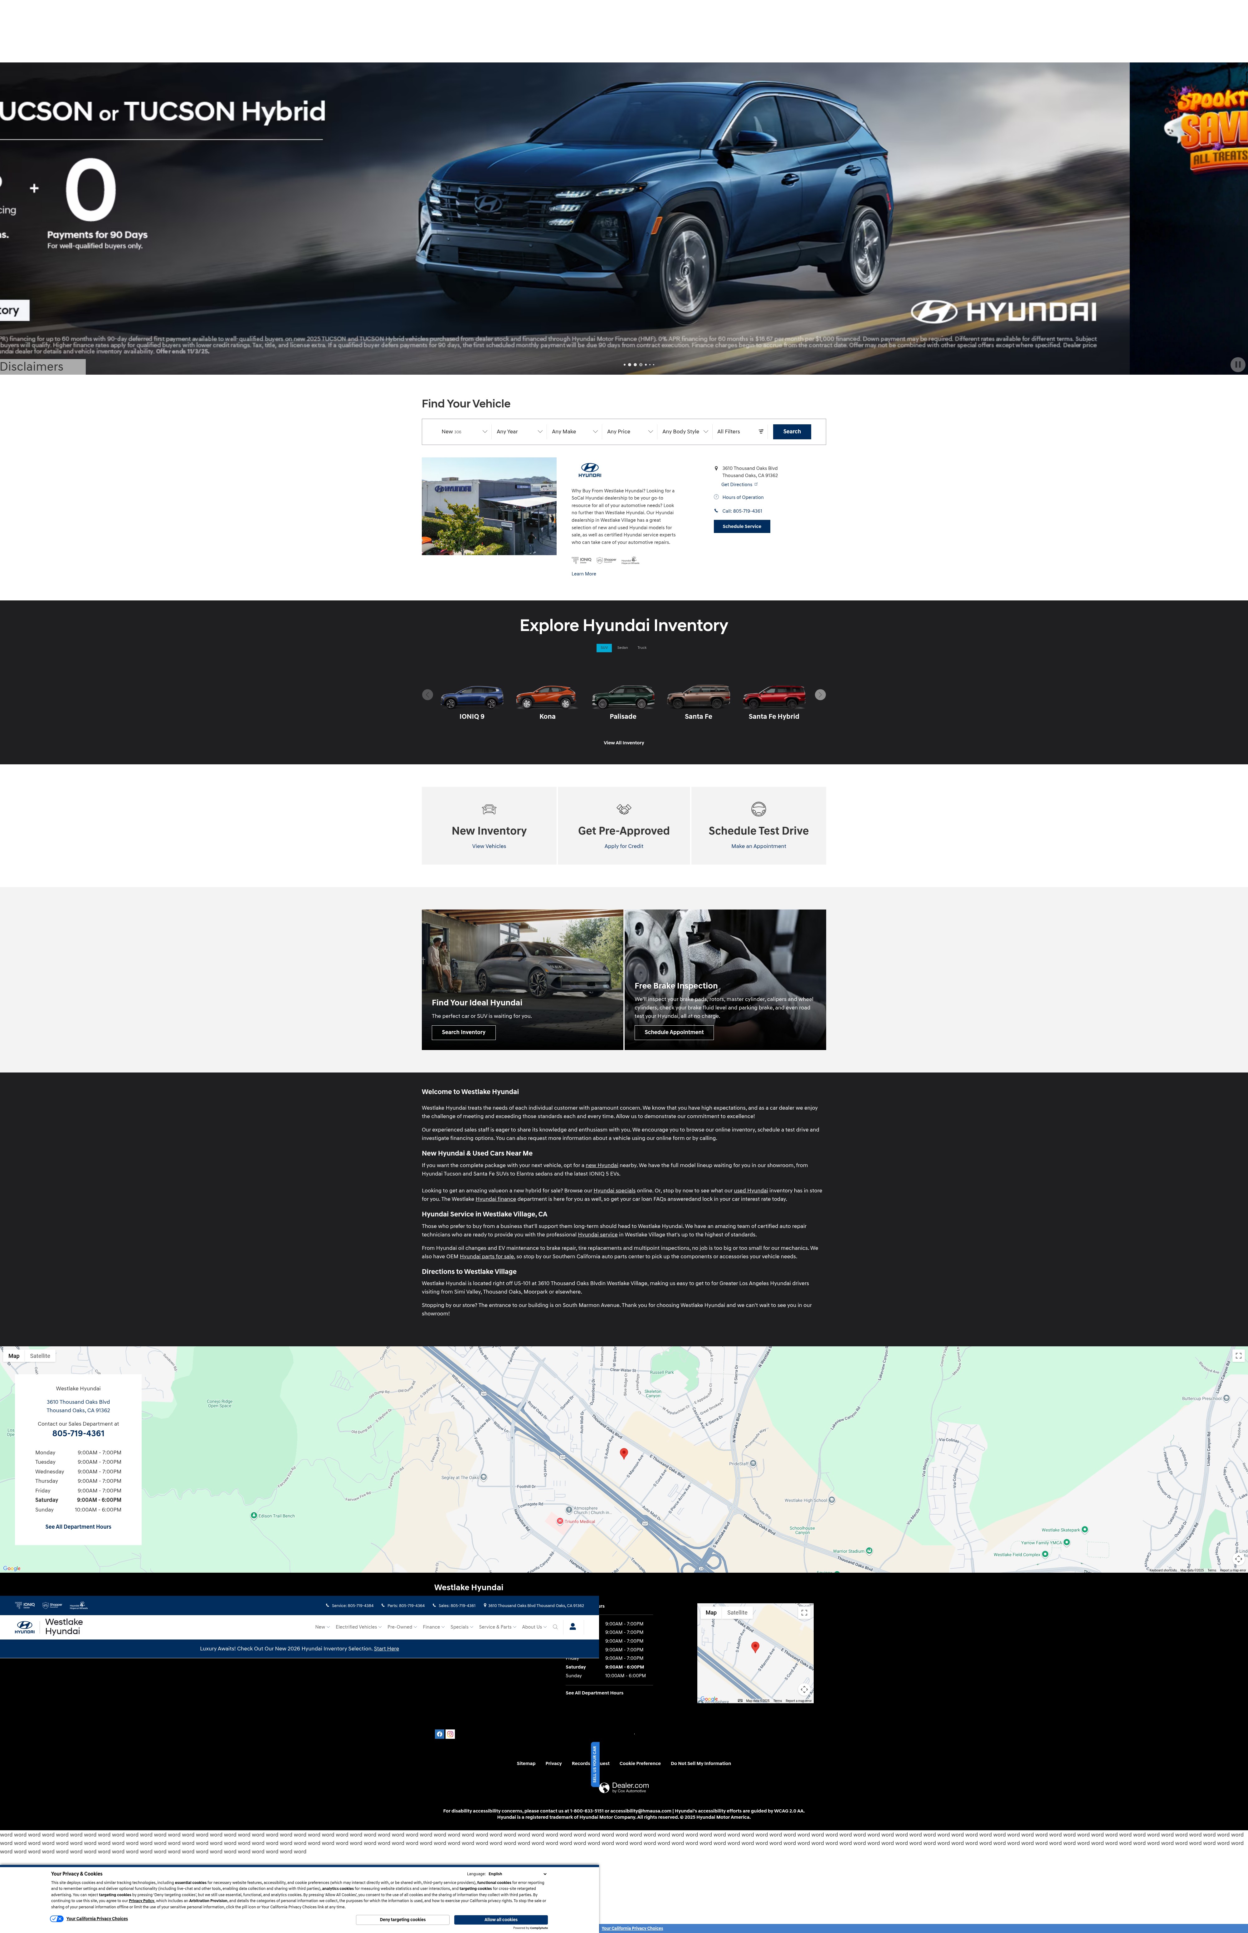Click the external link icon after Get Directions
This screenshot has width=1248, height=1933.
[x=756, y=484]
